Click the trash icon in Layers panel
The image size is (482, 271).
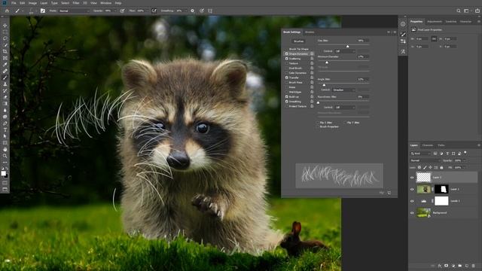[x=474, y=266]
